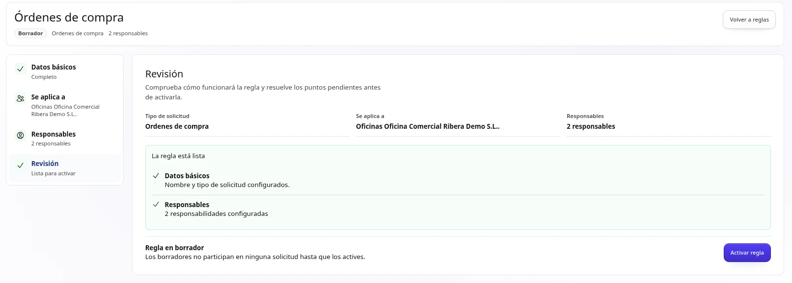This screenshot has height=283, width=792.
Task: Click Oficinas Oficina Comercial Ribera Demo value
Action: (428, 126)
